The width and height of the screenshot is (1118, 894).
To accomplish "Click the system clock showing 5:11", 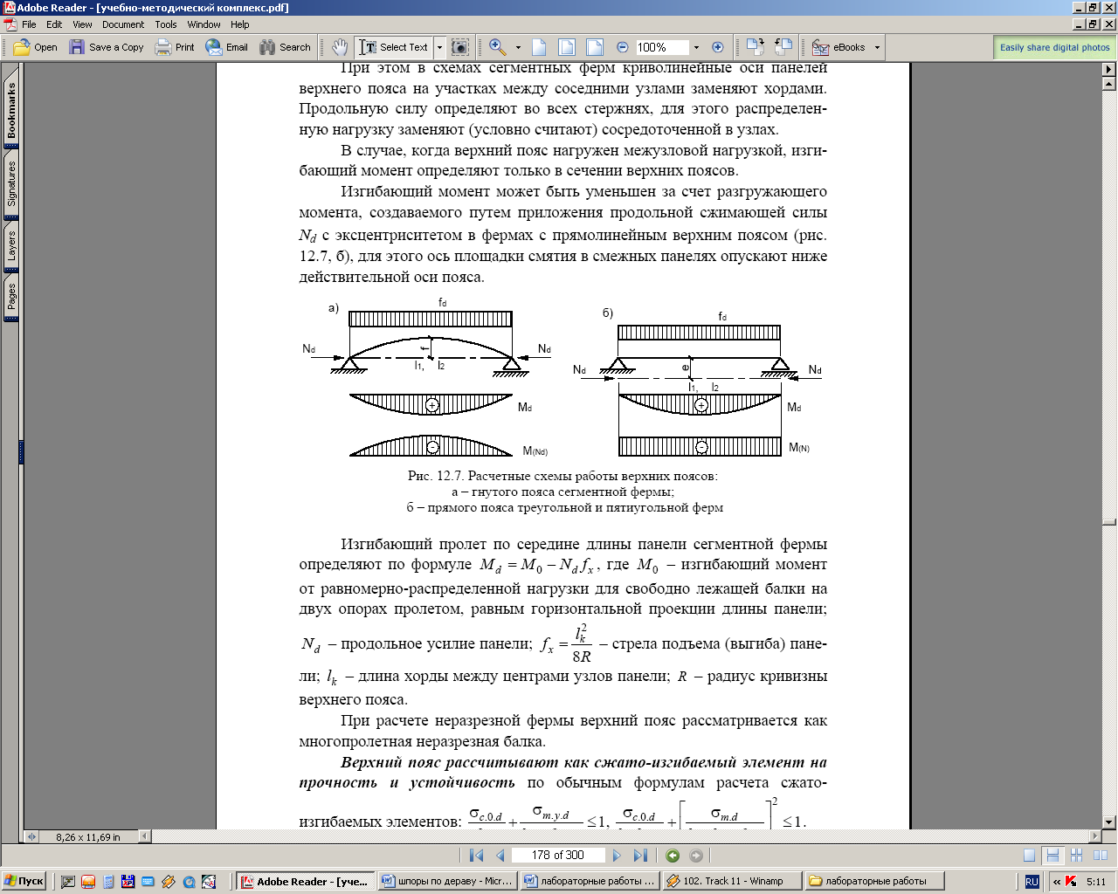I will click(x=1095, y=882).
